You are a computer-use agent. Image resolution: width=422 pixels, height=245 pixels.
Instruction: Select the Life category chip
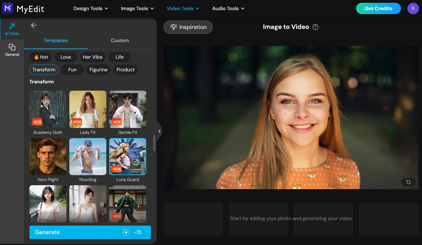(x=120, y=57)
